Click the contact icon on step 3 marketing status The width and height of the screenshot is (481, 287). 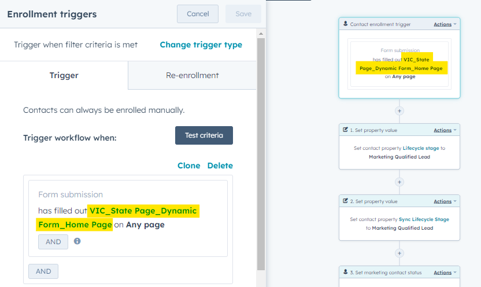[345, 272]
